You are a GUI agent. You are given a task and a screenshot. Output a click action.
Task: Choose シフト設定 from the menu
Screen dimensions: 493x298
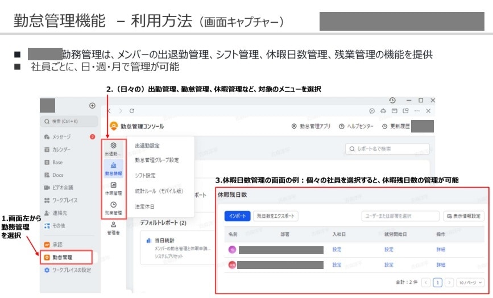click(x=145, y=175)
